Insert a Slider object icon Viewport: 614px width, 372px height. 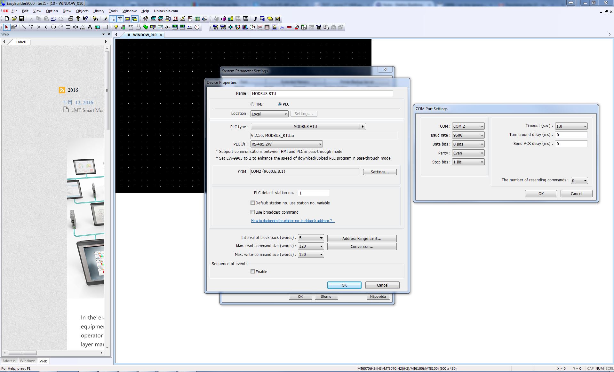pos(168,27)
